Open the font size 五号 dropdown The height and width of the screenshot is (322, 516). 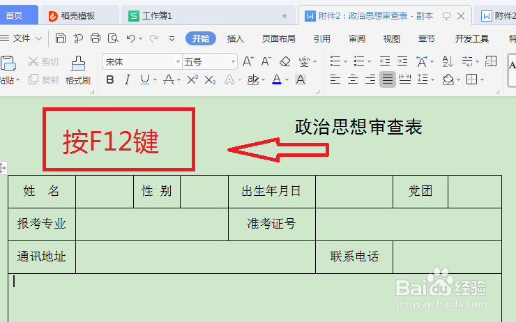pos(233,61)
